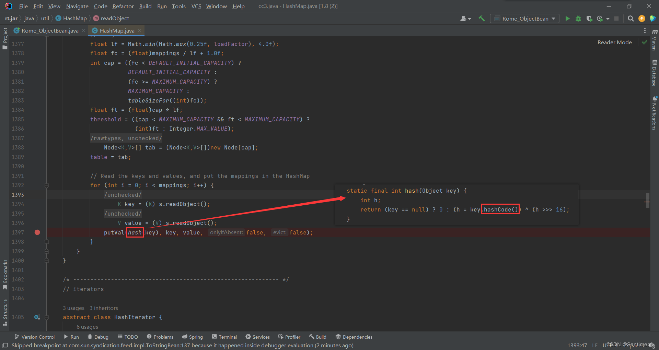Click Reader Mode toggle in editor
This screenshot has width=659, height=350.
click(614, 43)
